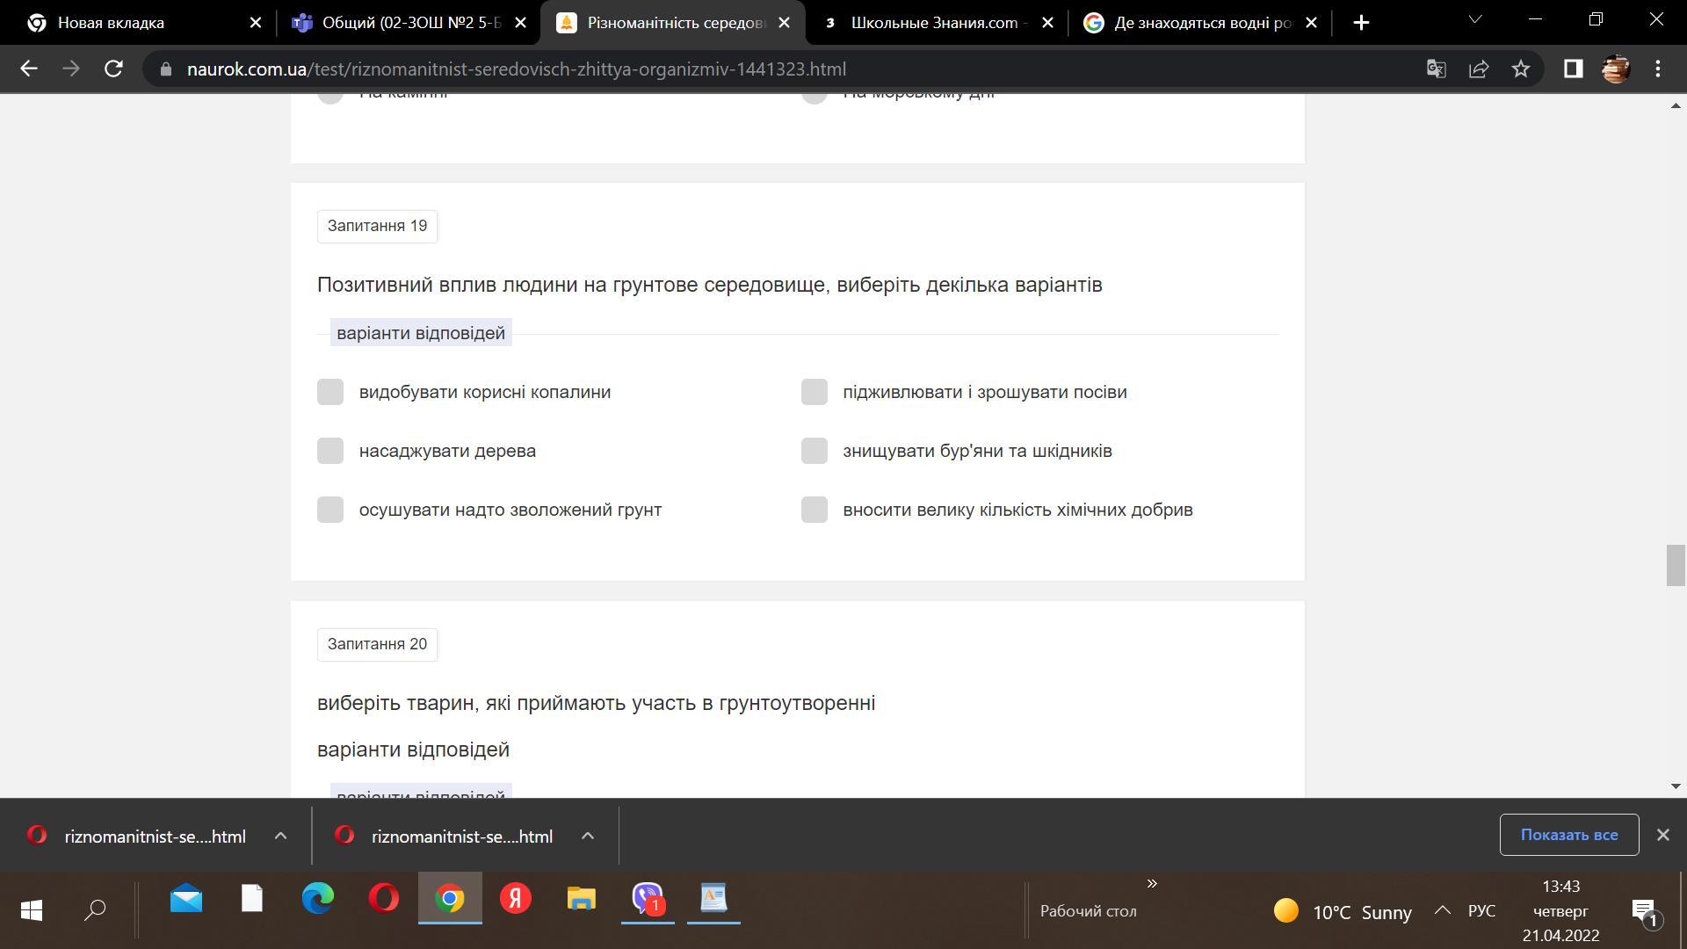
Task: Click the share page icon
Action: 1479,69
